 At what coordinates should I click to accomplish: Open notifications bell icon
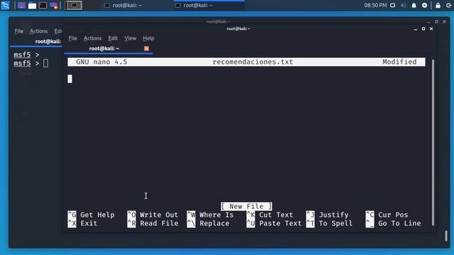pyautogui.click(x=414, y=5)
